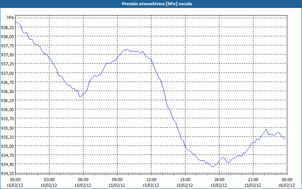Click the 938,25 pressure axis label
The height and width of the screenshot is (189, 302).
pos(7,28)
